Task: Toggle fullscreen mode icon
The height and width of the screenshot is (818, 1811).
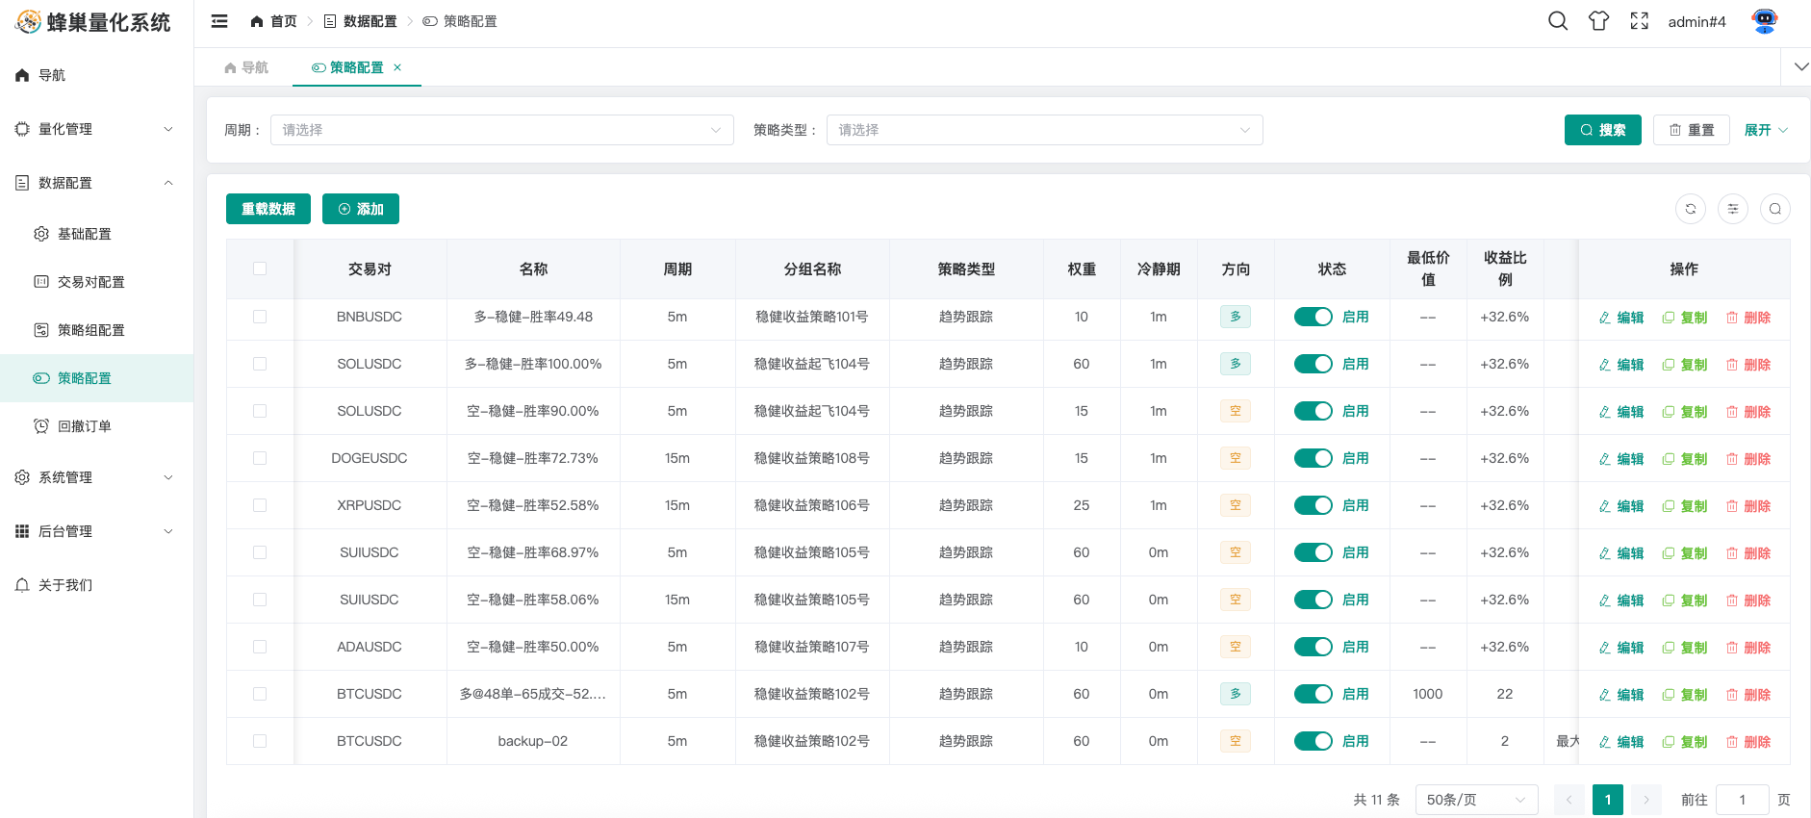Action: [x=1640, y=21]
